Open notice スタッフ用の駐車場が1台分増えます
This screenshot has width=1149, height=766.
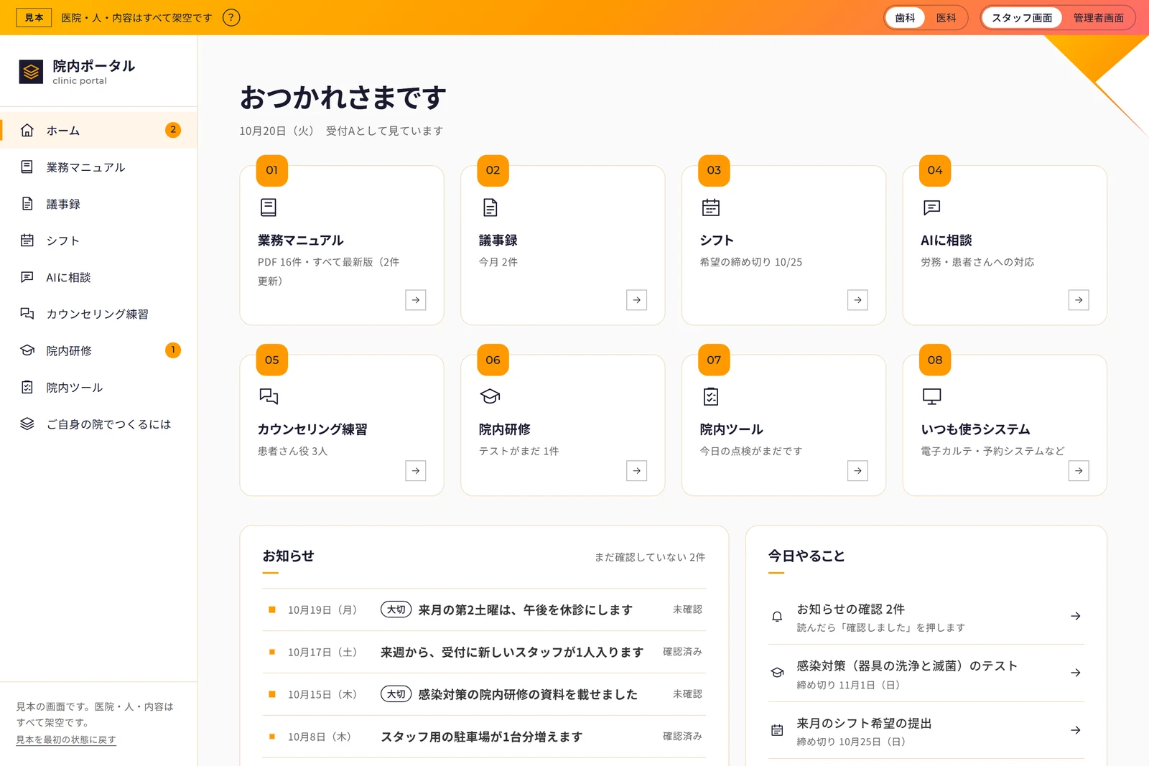484,737
